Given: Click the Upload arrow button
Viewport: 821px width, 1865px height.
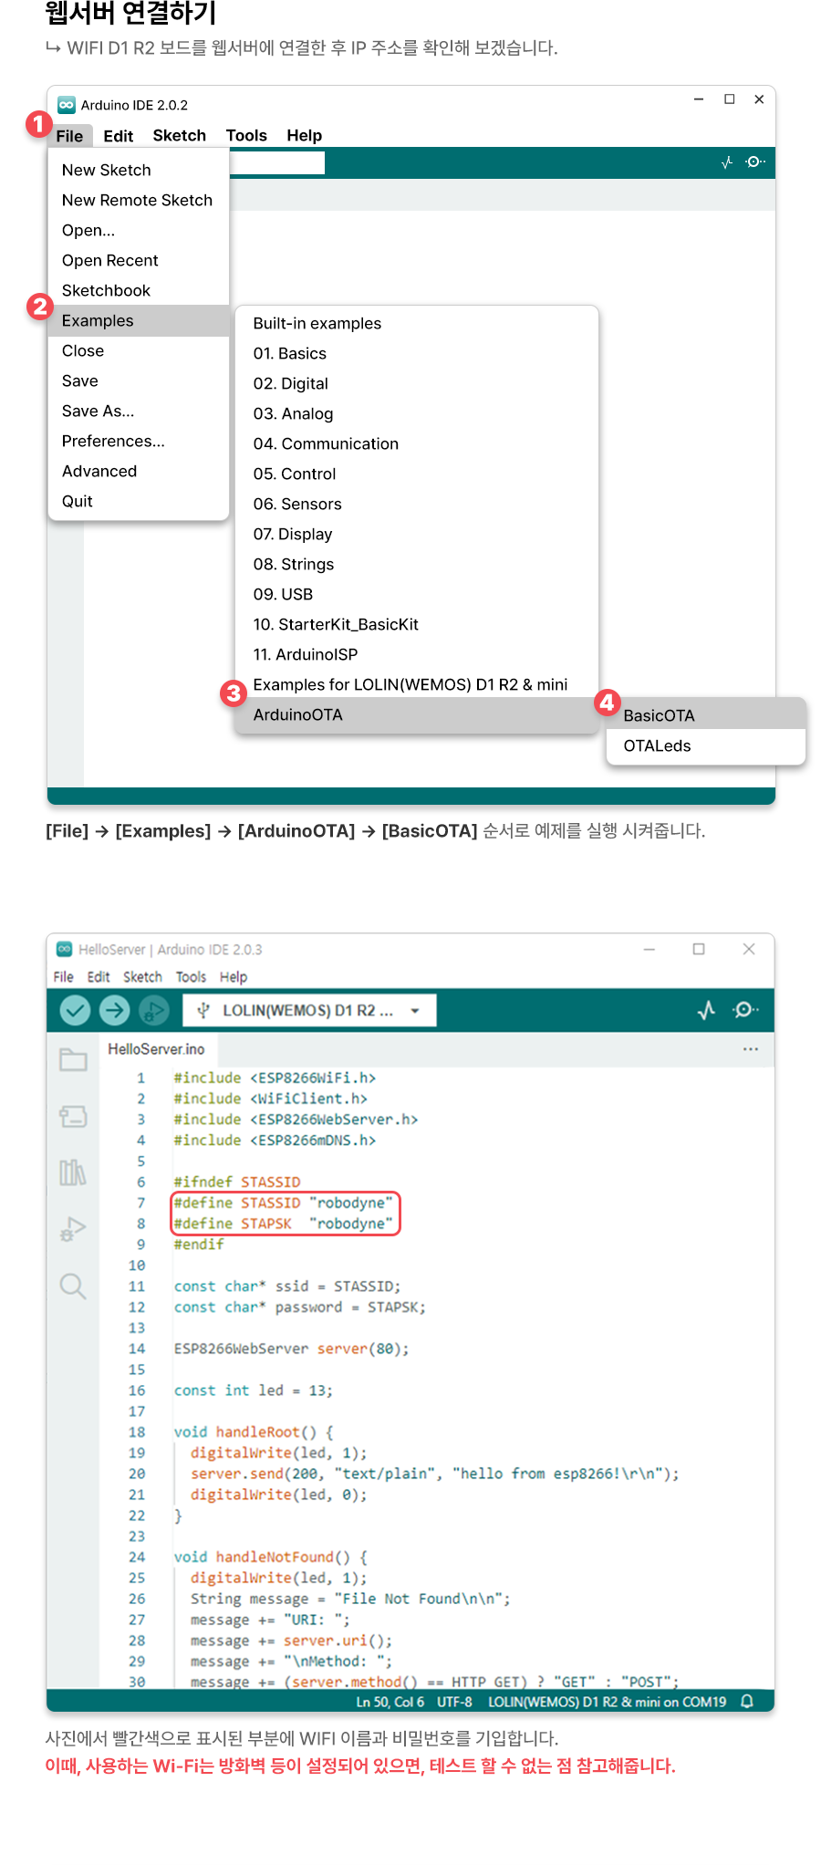Looking at the screenshot, I should tap(114, 1010).
